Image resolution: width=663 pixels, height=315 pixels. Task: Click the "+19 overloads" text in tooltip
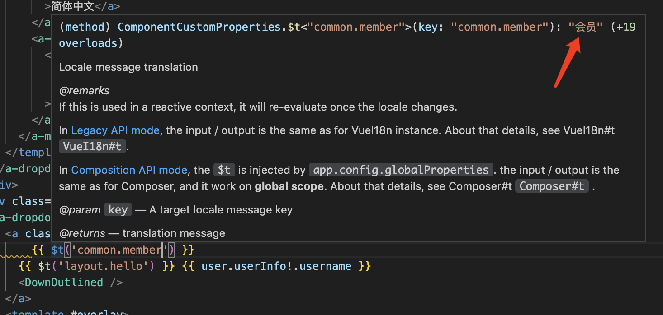[x=347, y=35]
